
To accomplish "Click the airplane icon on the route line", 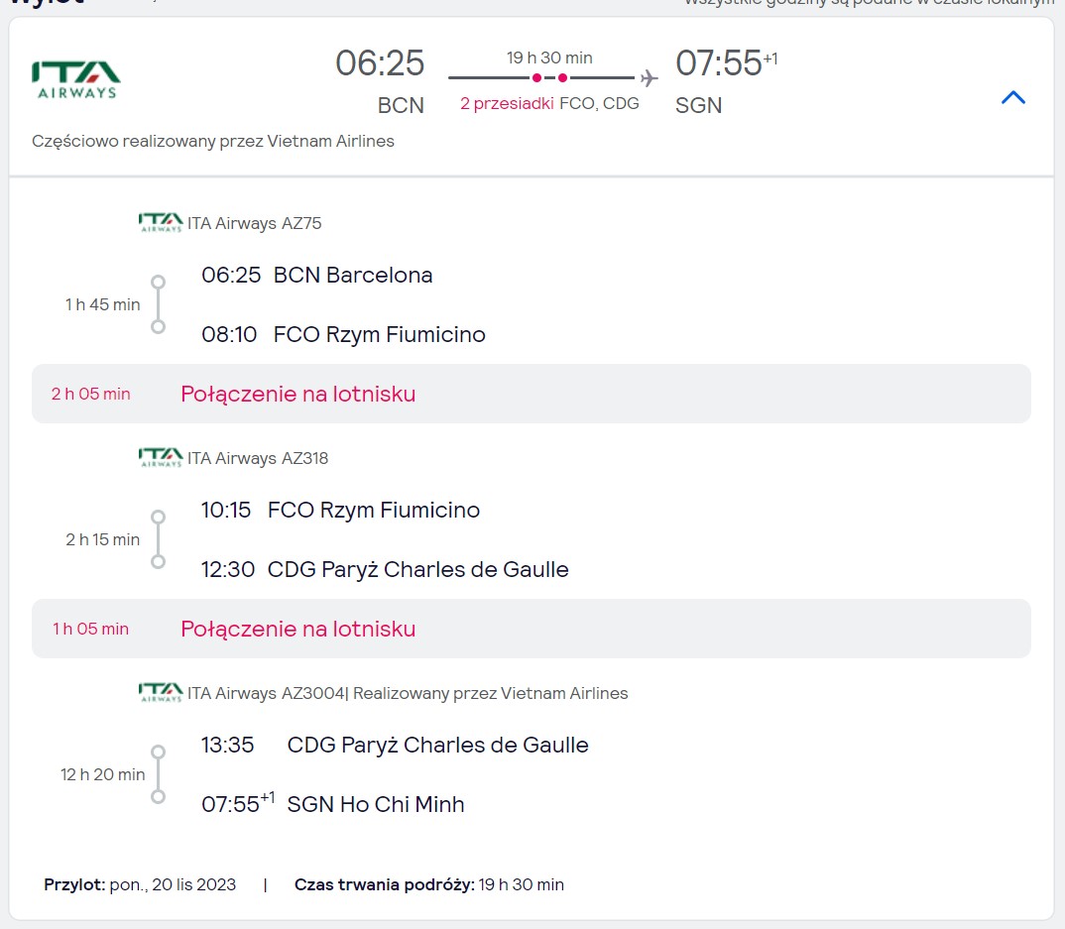I will point(650,78).
